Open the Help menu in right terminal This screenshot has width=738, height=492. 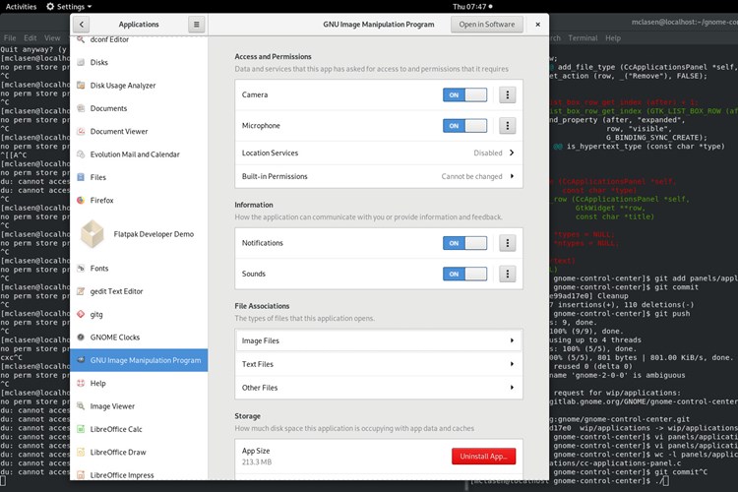click(x=613, y=38)
